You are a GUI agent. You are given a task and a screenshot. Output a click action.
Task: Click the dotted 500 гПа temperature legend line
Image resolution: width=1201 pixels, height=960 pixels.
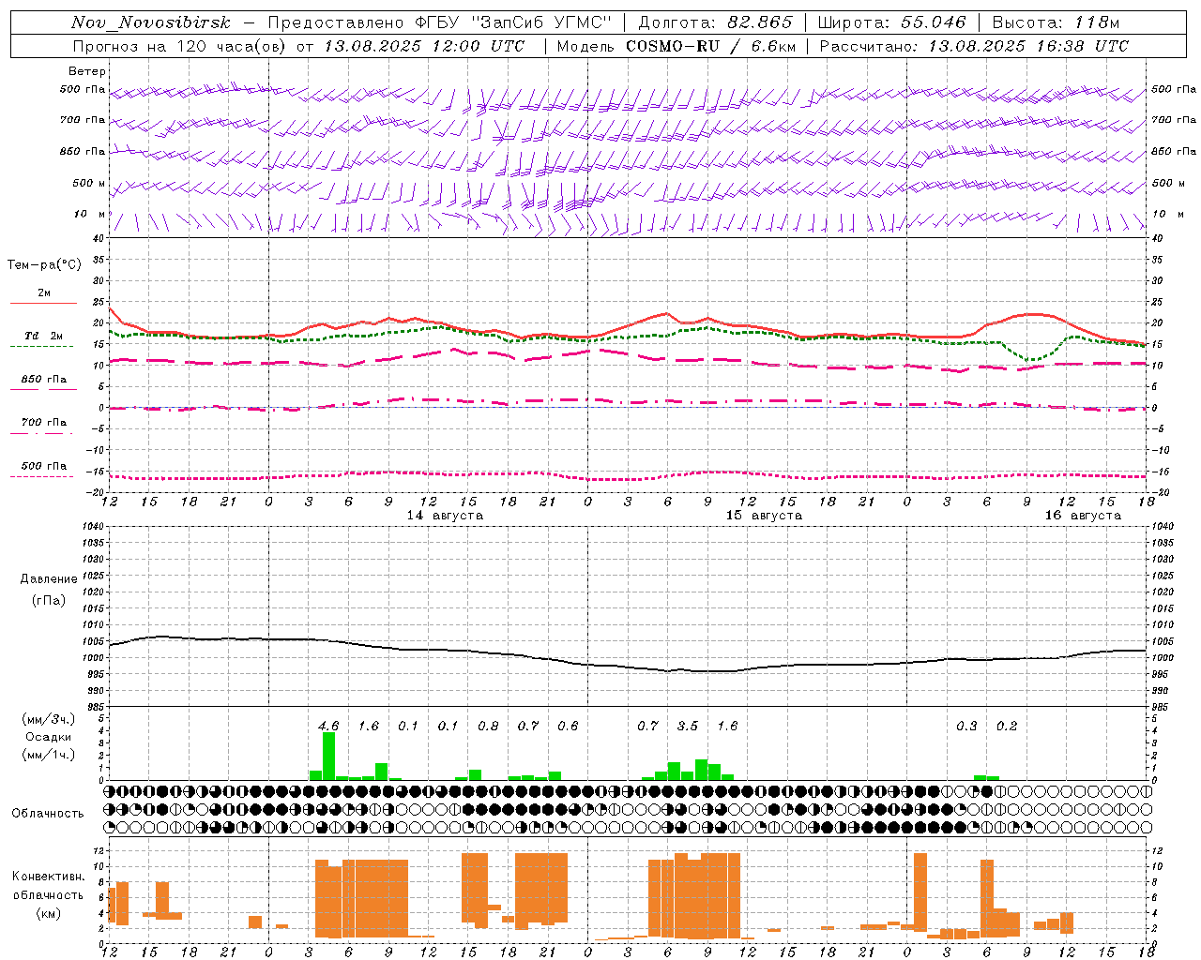pos(41,476)
